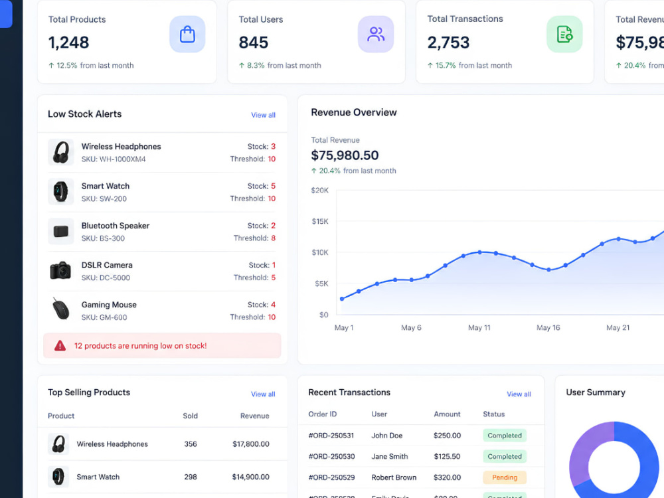Click user John Doe in transactions

(386, 436)
